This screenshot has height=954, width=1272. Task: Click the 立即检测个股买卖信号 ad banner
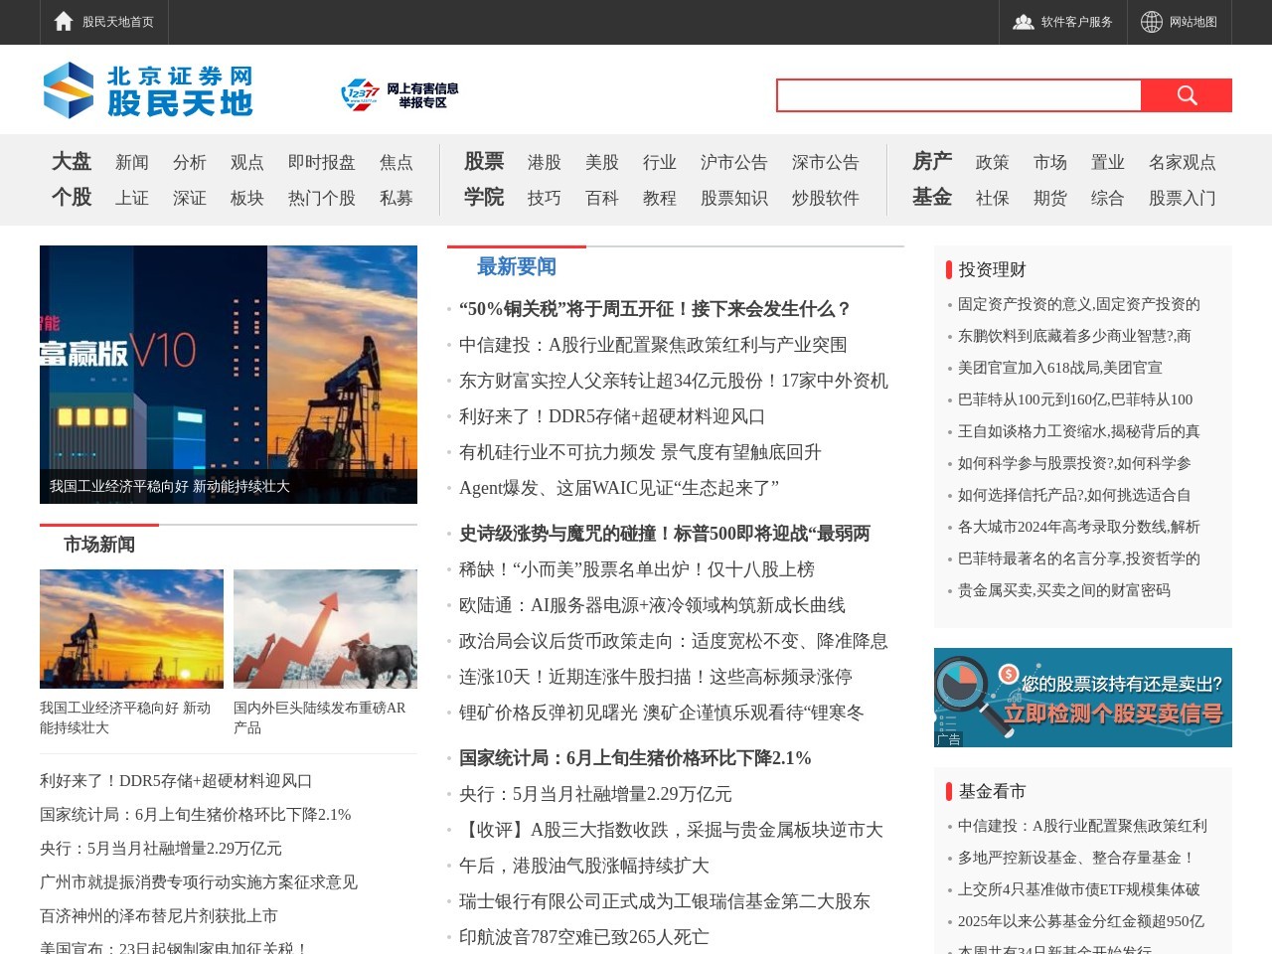tap(1083, 698)
